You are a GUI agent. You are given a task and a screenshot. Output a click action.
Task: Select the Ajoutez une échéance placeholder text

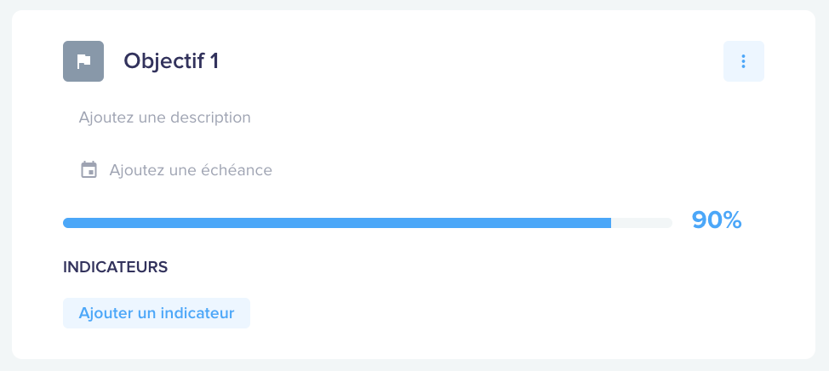coord(191,170)
